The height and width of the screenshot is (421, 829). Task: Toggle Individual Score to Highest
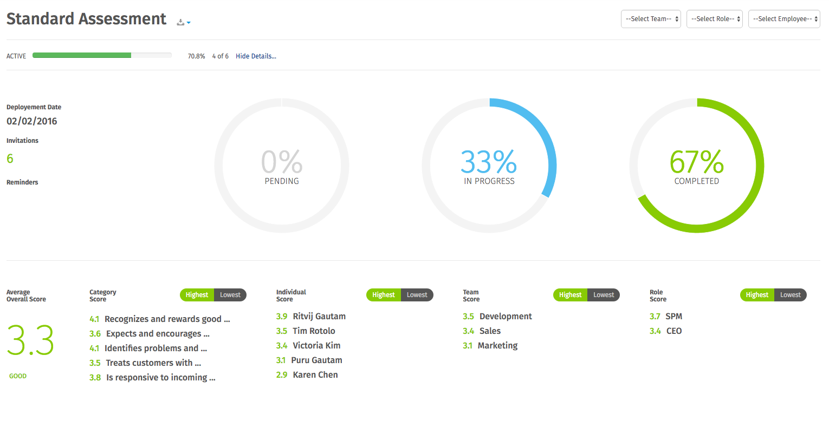[384, 295]
